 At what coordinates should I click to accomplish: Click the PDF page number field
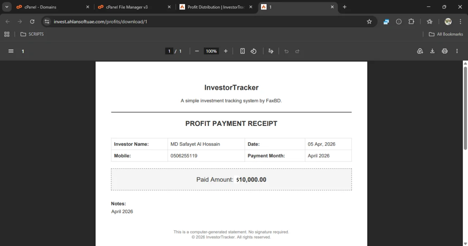(169, 51)
